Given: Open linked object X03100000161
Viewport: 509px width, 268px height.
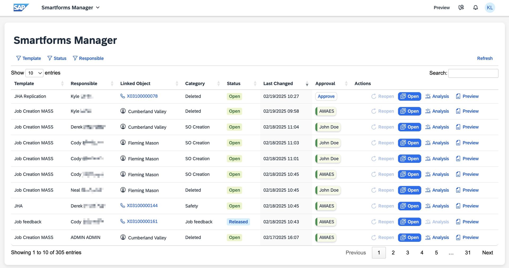Looking at the screenshot, I should click(142, 221).
